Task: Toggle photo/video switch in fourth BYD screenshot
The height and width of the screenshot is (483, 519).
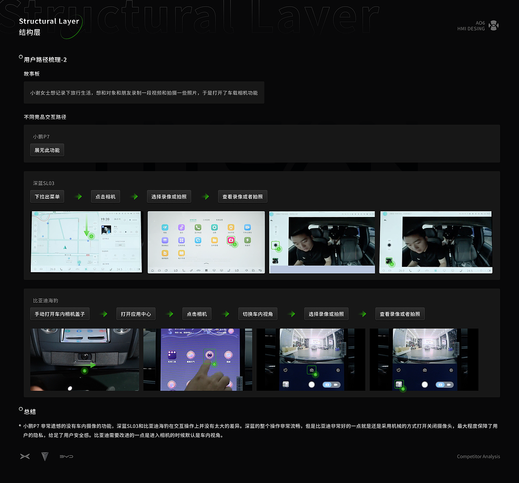Action: (x=445, y=384)
